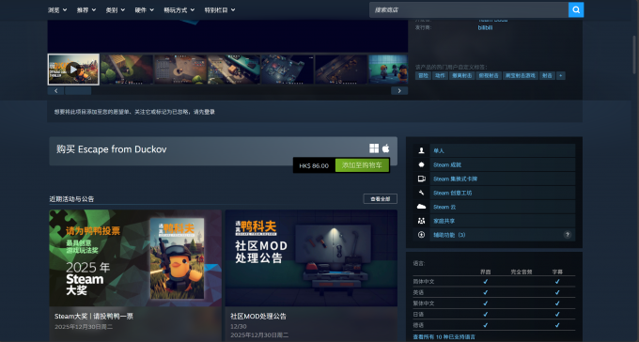639x342 pixels.
Task: Open the 社区MOD处理公告 announcement card
Action: click(x=311, y=275)
